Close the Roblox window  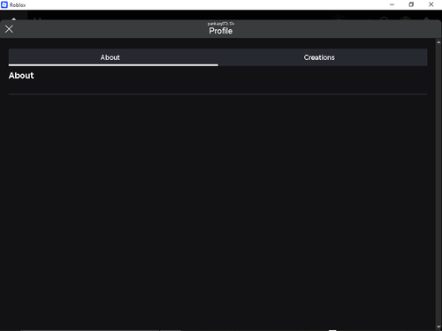click(431, 4)
